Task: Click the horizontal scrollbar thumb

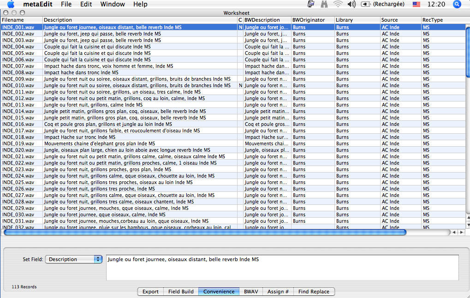Action: pyautogui.click(x=205, y=232)
